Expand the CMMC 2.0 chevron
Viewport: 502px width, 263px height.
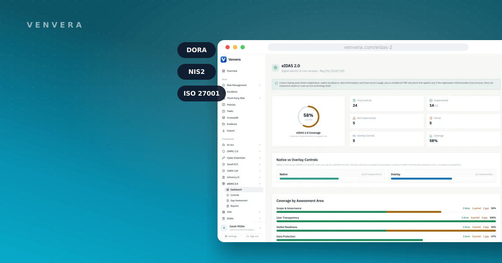click(259, 152)
